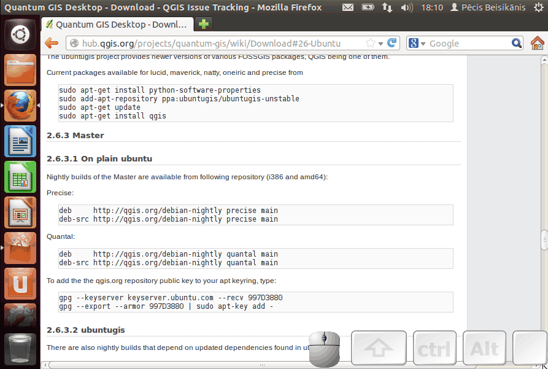Open the session power gear menu
This screenshot has width=548, height=369.
click(x=539, y=7)
